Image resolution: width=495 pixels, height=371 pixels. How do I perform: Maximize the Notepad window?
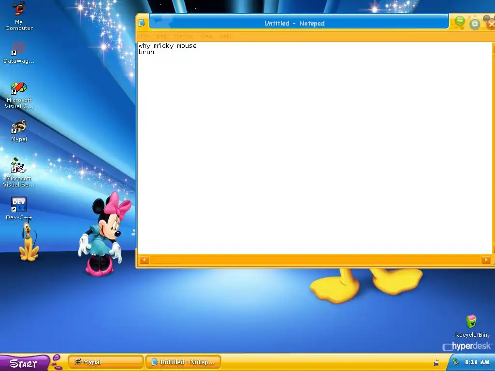(x=475, y=24)
